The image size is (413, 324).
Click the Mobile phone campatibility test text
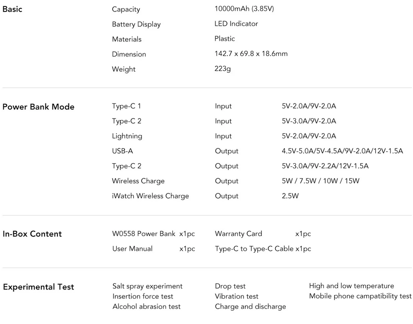(360, 296)
